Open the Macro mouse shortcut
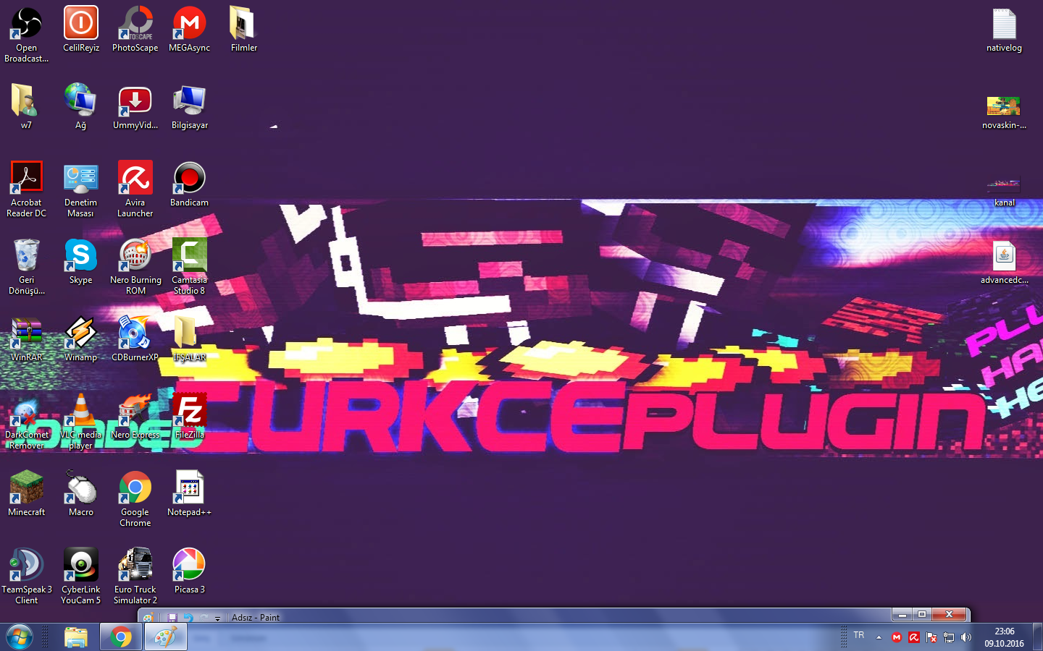The height and width of the screenshot is (651, 1043). tap(80, 493)
